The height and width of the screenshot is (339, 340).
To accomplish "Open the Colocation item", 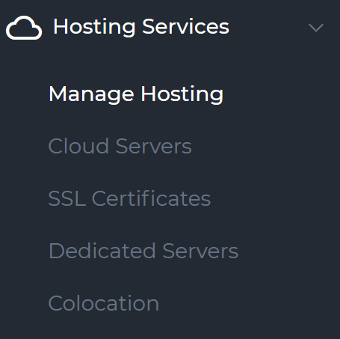I will pos(104,303).
